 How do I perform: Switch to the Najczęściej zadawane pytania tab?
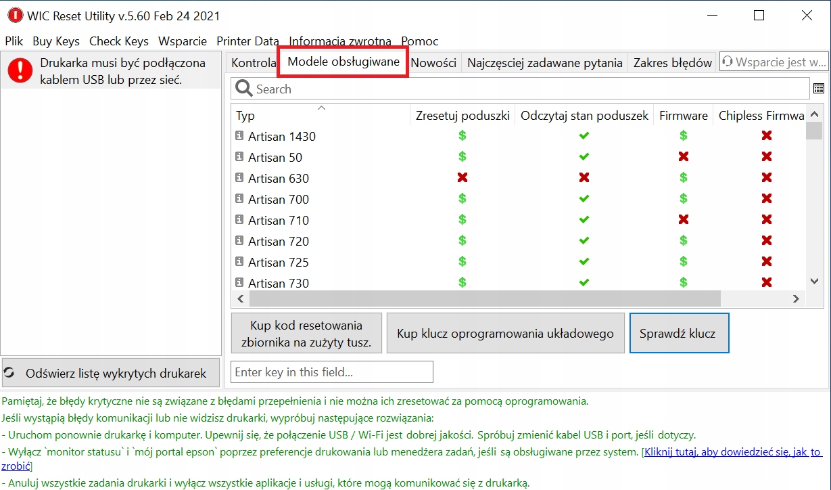(544, 63)
